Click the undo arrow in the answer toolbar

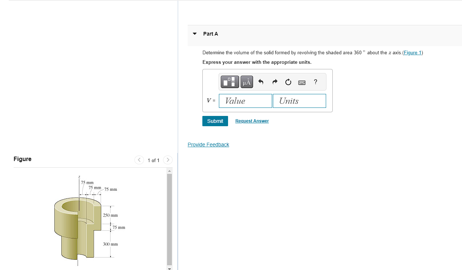[x=261, y=82]
